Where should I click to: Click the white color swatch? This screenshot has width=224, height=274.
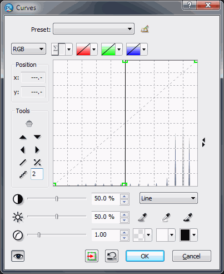[x=162, y=235]
